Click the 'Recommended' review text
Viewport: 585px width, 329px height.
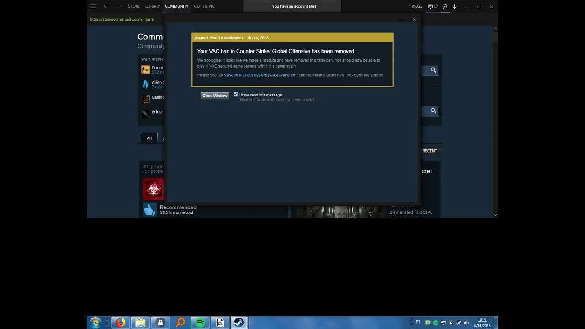click(x=178, y=207)
